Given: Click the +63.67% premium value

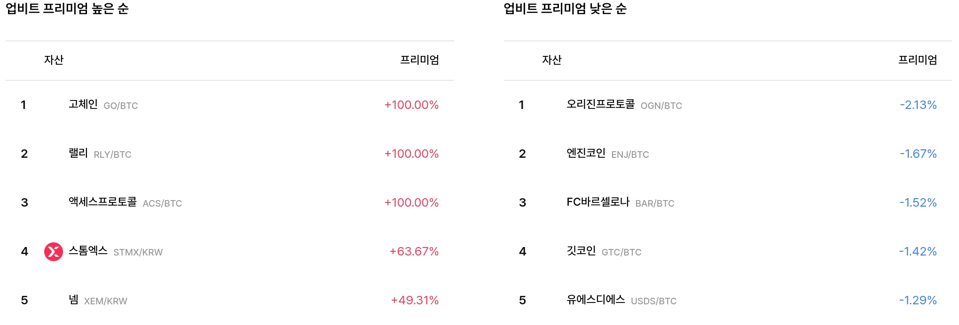Looking at the screenshot, I should pos(414,252).
